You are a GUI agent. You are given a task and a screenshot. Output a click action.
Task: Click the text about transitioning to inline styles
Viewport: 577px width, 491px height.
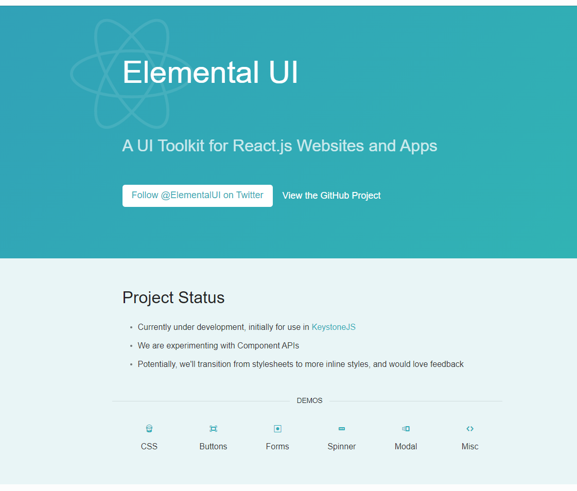[301, 364]
